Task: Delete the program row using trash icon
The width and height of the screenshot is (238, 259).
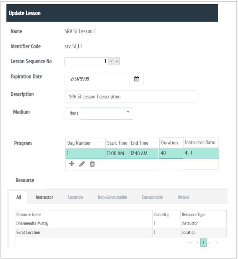Action: [x=92, y=164]
